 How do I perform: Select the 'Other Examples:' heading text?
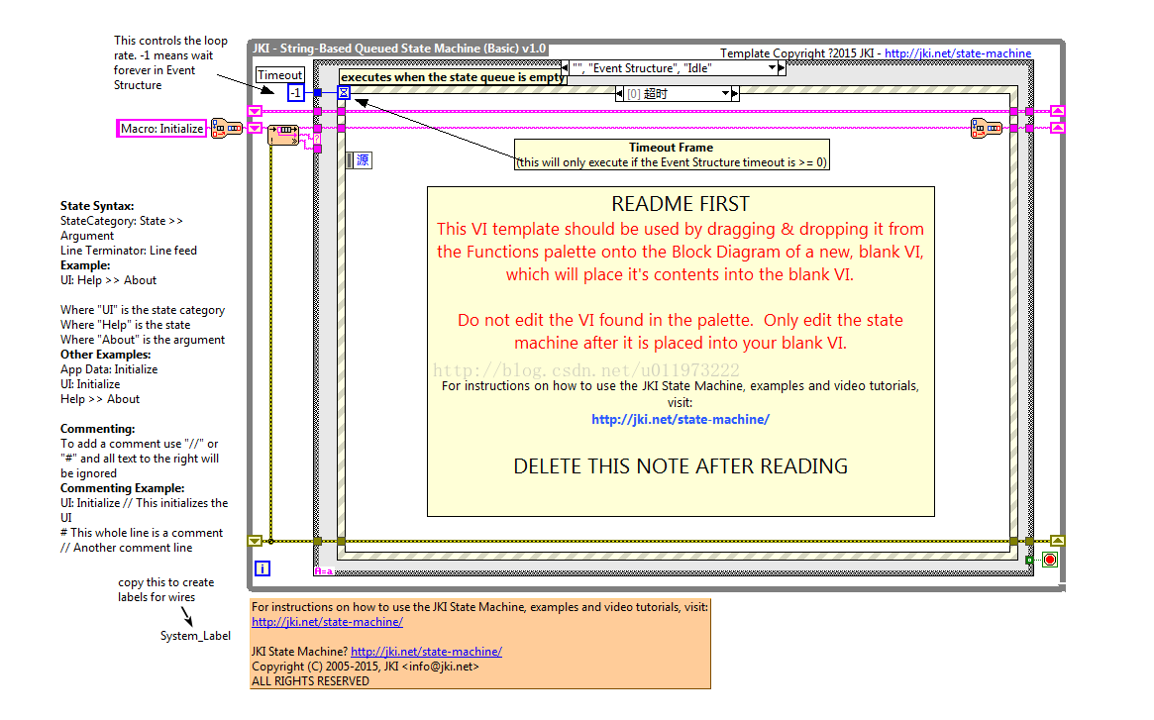105,355
